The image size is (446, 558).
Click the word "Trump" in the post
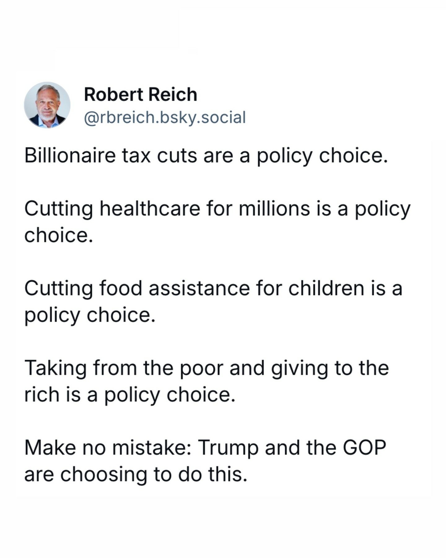click(x=228, y=448)
